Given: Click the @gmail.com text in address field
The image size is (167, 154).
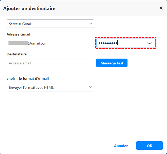Looking at the screenshot, I should 38,43.
